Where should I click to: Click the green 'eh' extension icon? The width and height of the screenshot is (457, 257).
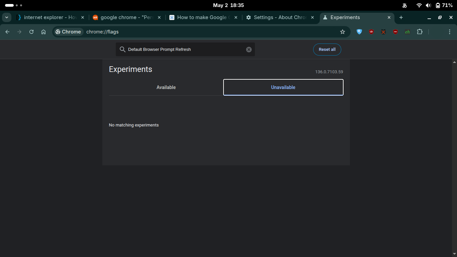pyautogui.click(x=407, y=32)
